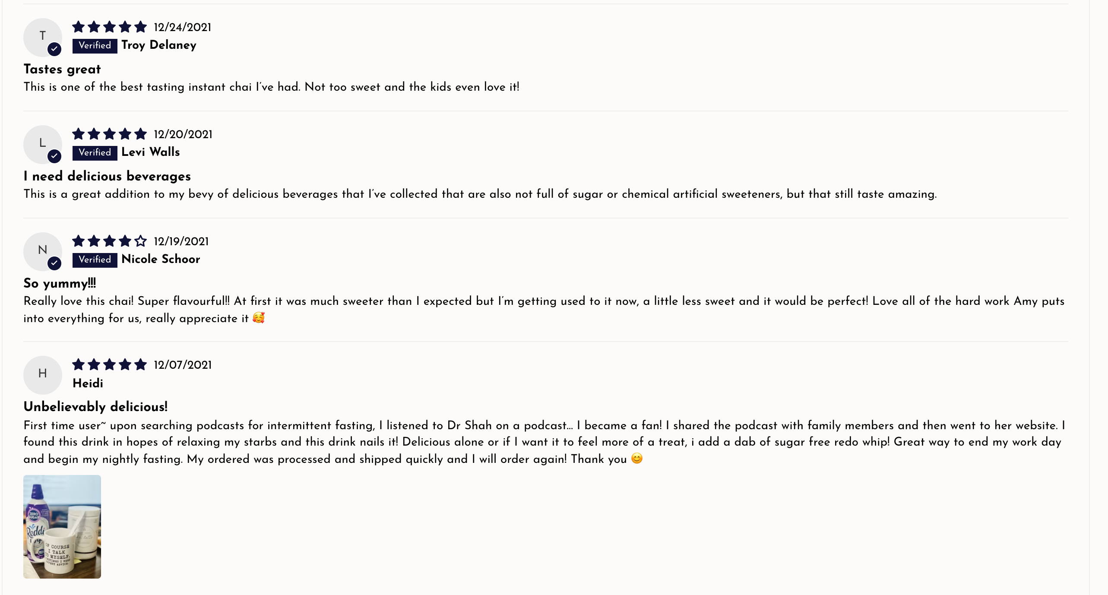Viewport: 1108px width, 595px height.
Task: Click the four-star rating on Nicole Schoor's review
Action: [110, 241]
